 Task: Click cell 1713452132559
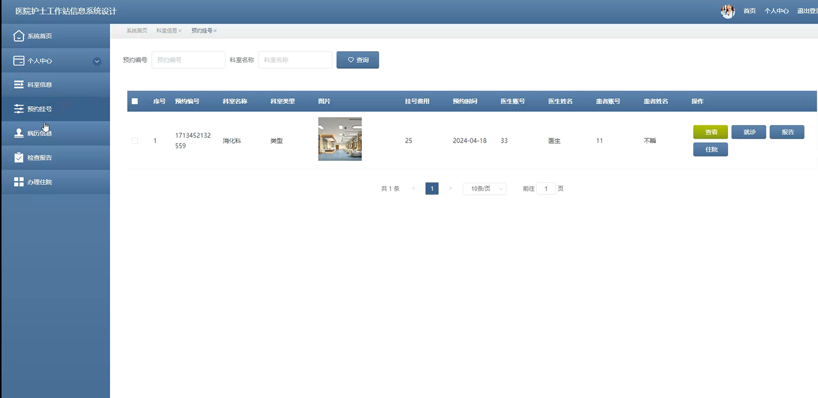[193, 140]
